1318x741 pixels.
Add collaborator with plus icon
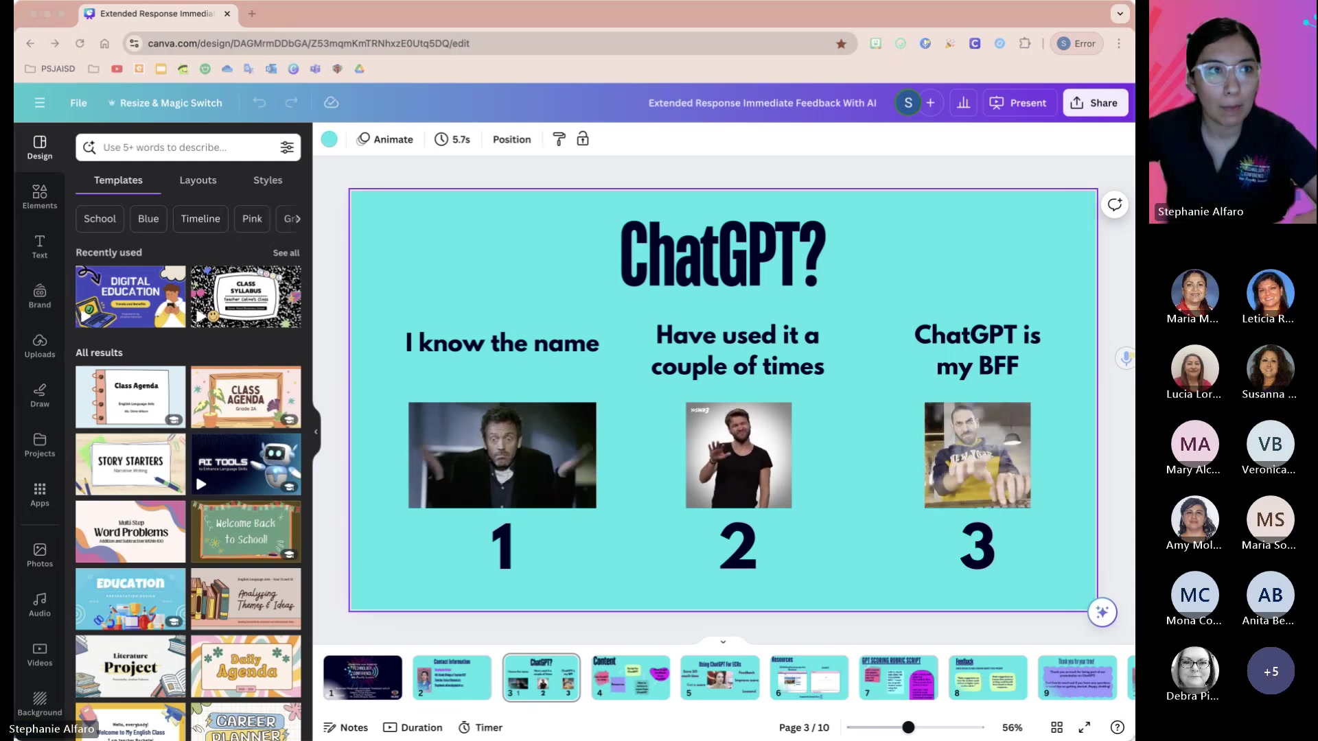click(x=931, y=102)
